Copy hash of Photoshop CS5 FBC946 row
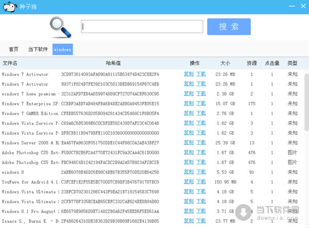Image resolution: width=309 pixels, height=228 pixels. click(189, 162)
